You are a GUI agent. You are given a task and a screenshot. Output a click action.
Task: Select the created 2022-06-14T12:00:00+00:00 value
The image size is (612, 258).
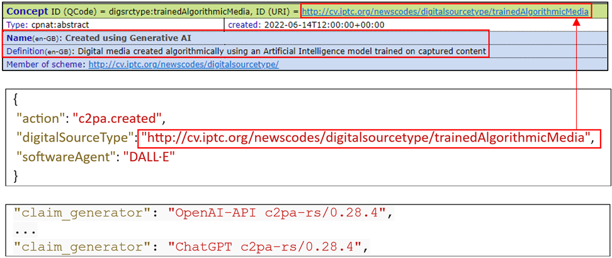pyautogui.click(x=324, y=25)
